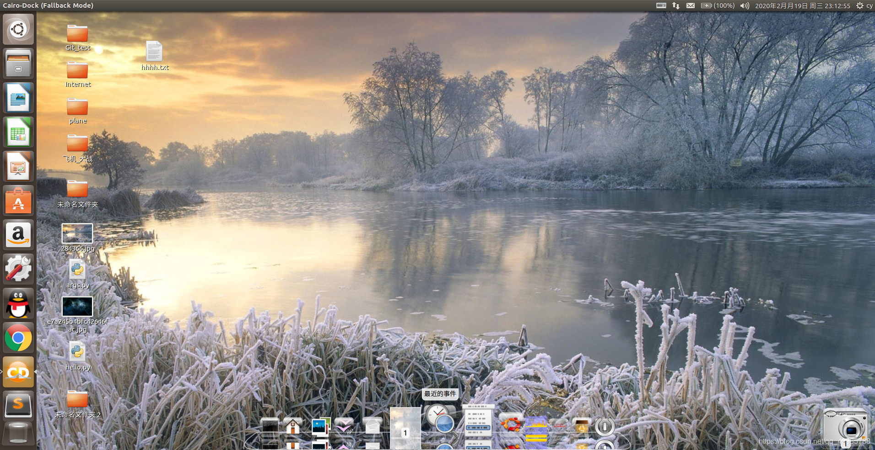Viewport: 875px width, 450px height.
Task: Open session gear menu in top bar
Action: [x=860, y=5]
